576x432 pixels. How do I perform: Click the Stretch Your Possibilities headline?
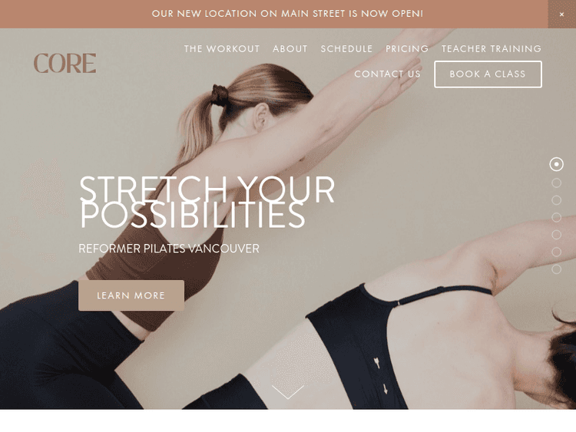(207, 202)
